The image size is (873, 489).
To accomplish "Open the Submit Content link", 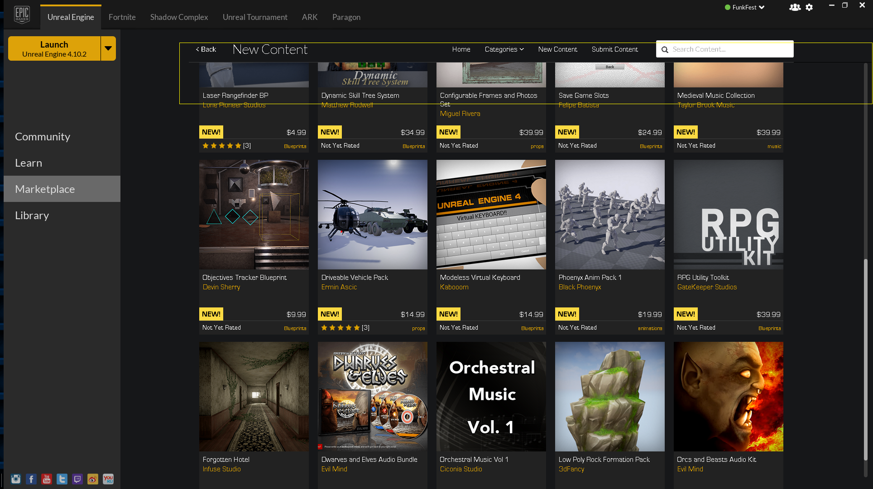I will pos(614,49).
